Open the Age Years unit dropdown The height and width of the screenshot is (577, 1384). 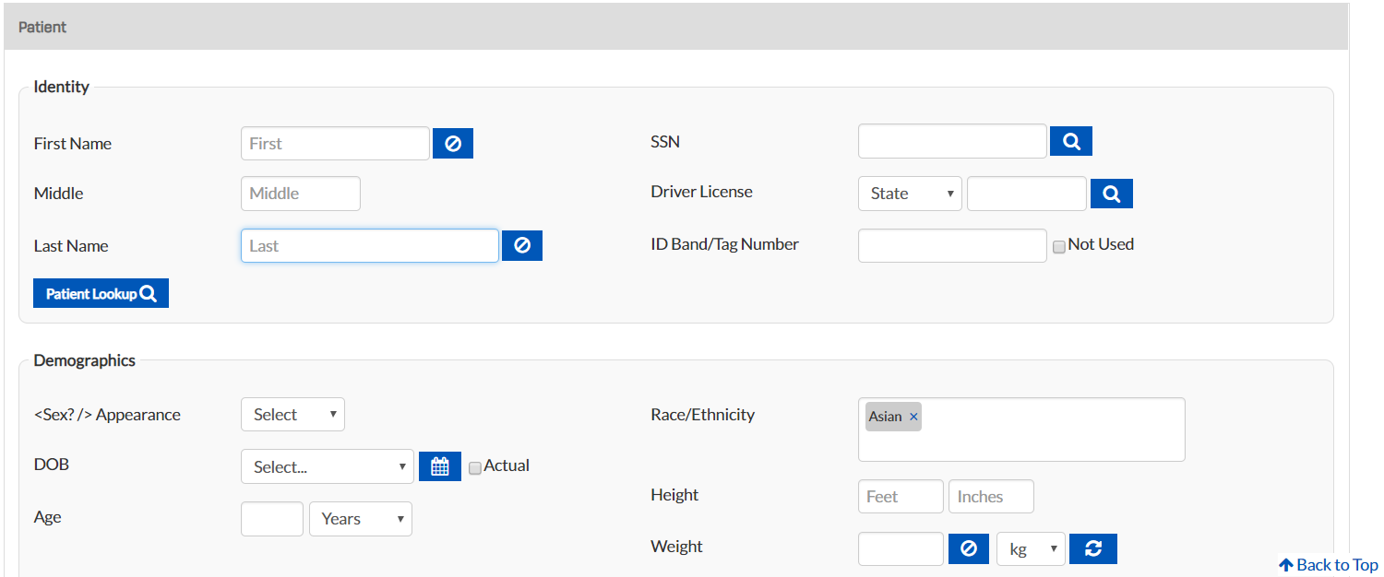pyautogui.click(x=361, y=519)
